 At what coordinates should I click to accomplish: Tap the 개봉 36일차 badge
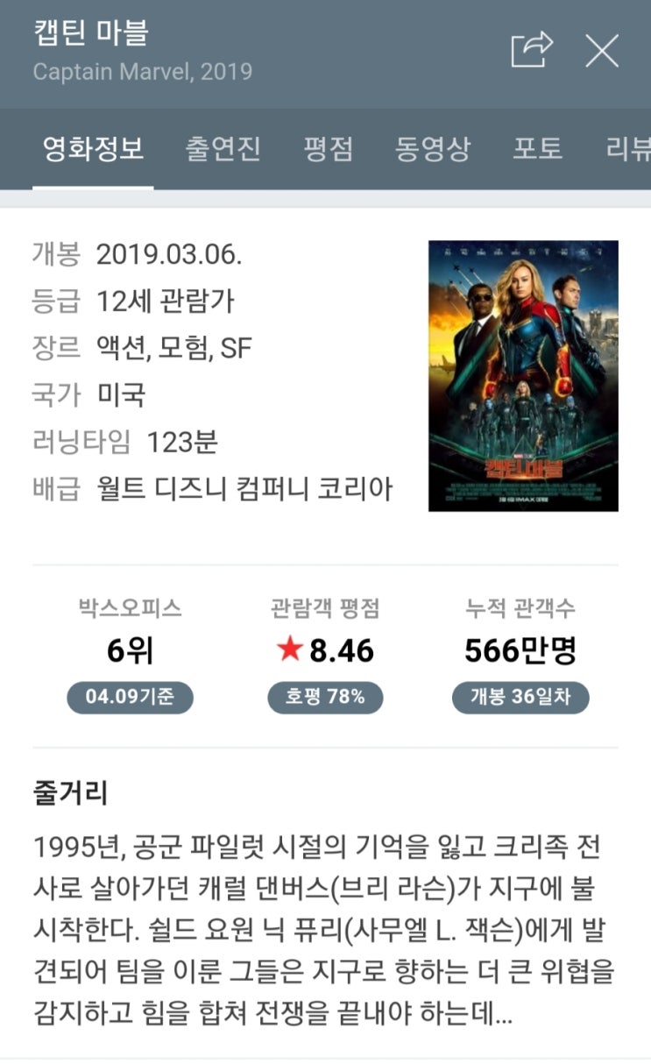pyautogui.click(x=520, y=698)
